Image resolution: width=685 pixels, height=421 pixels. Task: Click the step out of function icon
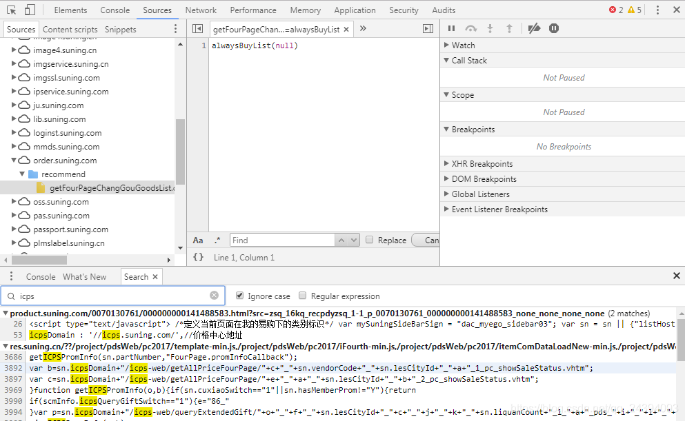tap(509, 28)
